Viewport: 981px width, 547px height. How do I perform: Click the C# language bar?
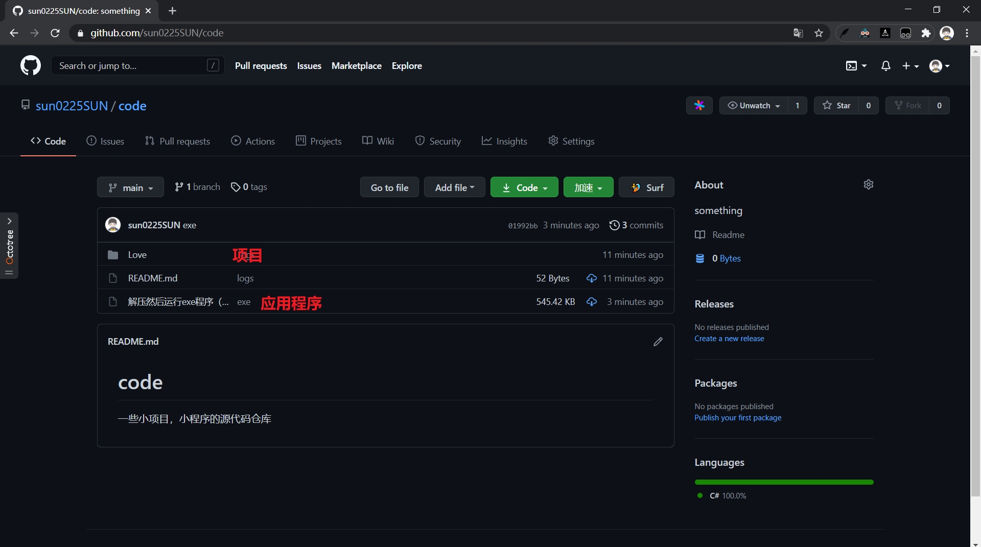pyautogui.click(x=784, y=482)
